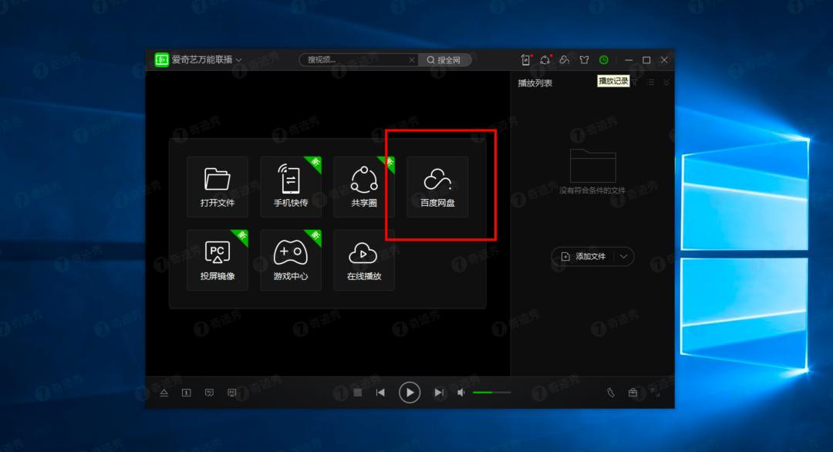Viewport: 833px width, 452px height.
Task: Click the 添加文件 button
Action: 584,257
